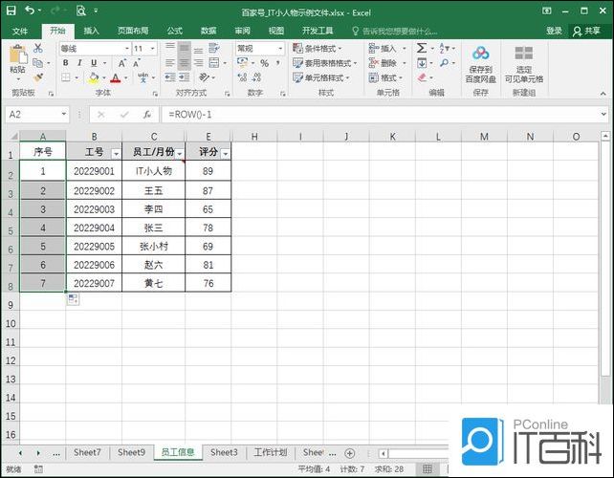Click the red font color swatch
The height and width of the screenshot is (478, 614).
[114, 78]
